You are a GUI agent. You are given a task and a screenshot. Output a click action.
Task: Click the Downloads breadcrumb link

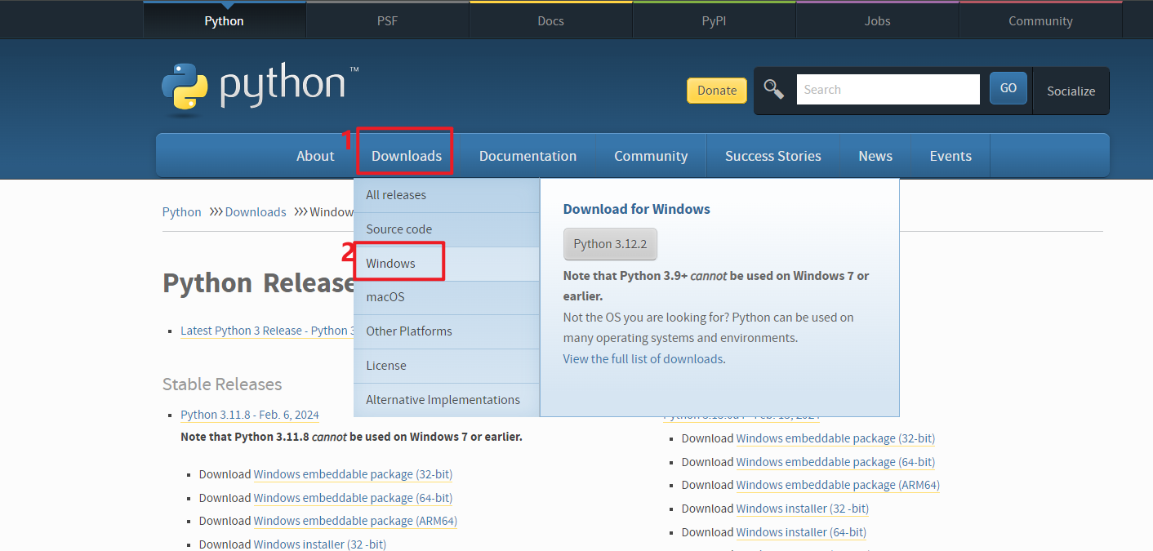pos(256,212)
